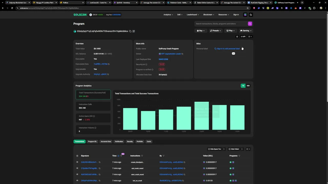Expand the Defi menu

pyautogui.click(x=180, y=15)
